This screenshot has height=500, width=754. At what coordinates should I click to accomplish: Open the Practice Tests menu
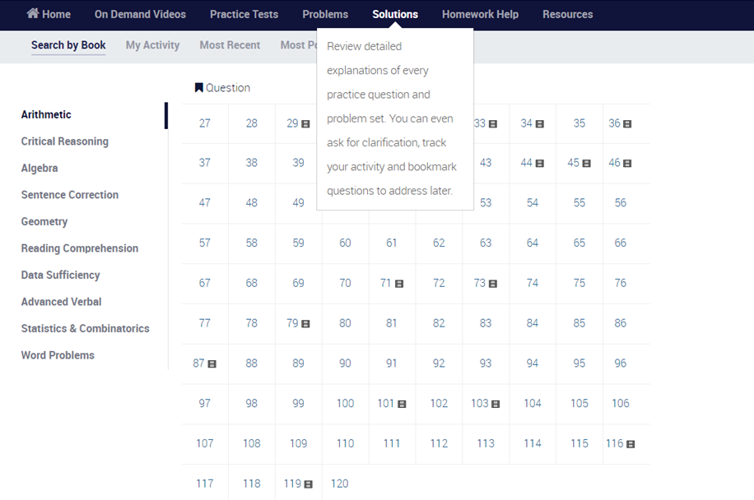coord(244,14)
